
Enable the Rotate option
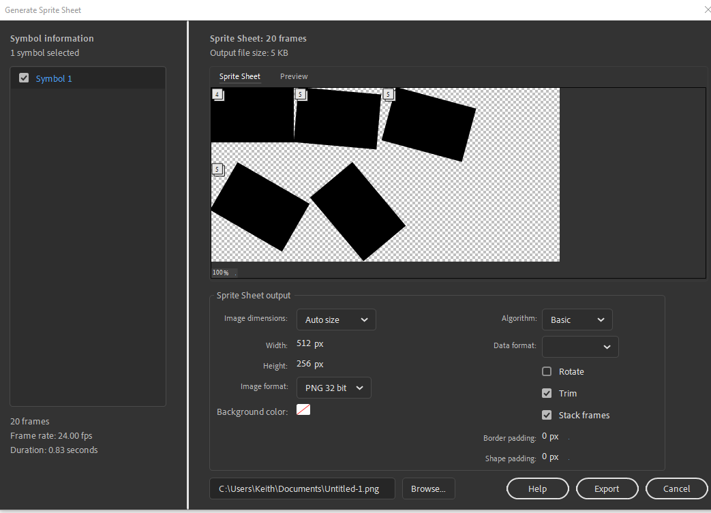546,371
